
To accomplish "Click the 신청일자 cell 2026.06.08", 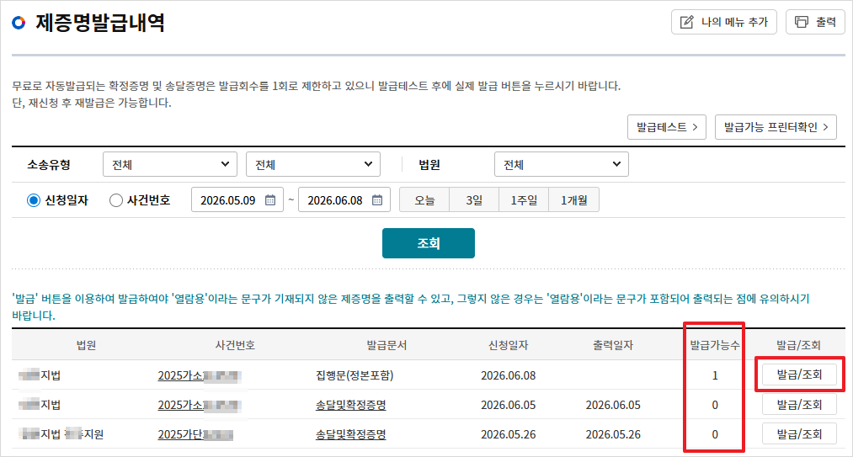I will coord(508,375).
